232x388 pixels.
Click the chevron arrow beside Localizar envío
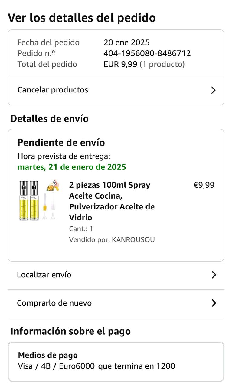(x=214, y=275)
